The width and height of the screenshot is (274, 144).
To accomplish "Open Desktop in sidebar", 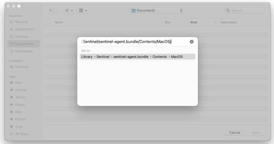I will point(24,37).
